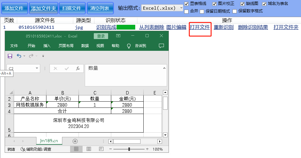Expand the Name Box dropdown
Screen dimensions: 301x158
[x=37, y=68]
